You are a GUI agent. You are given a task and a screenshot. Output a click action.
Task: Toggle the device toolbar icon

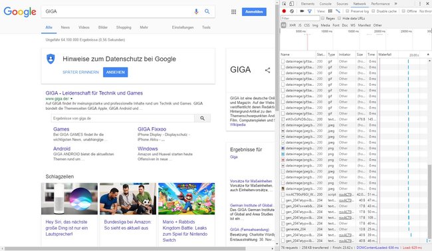[291, 3]
